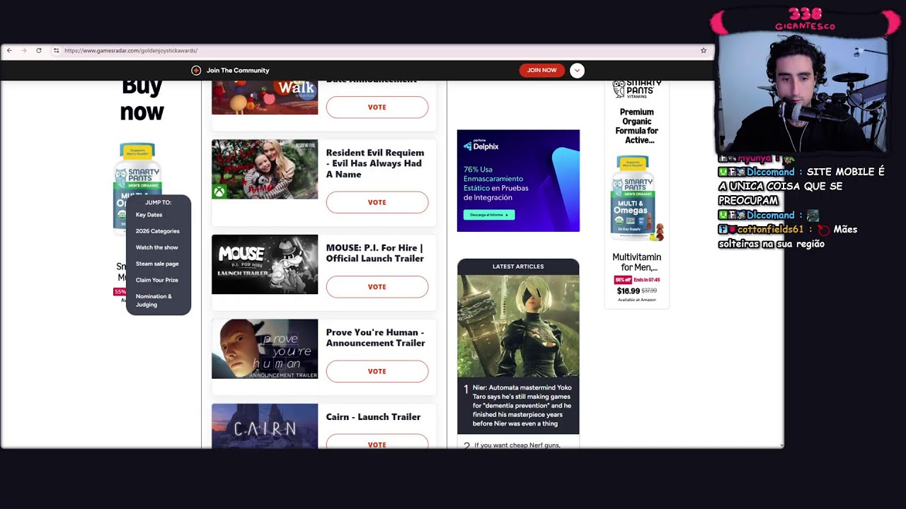This screenshot has width=906, height=509.
Task: Bookmark page with the star icon
Action: (x=704, y=50)
